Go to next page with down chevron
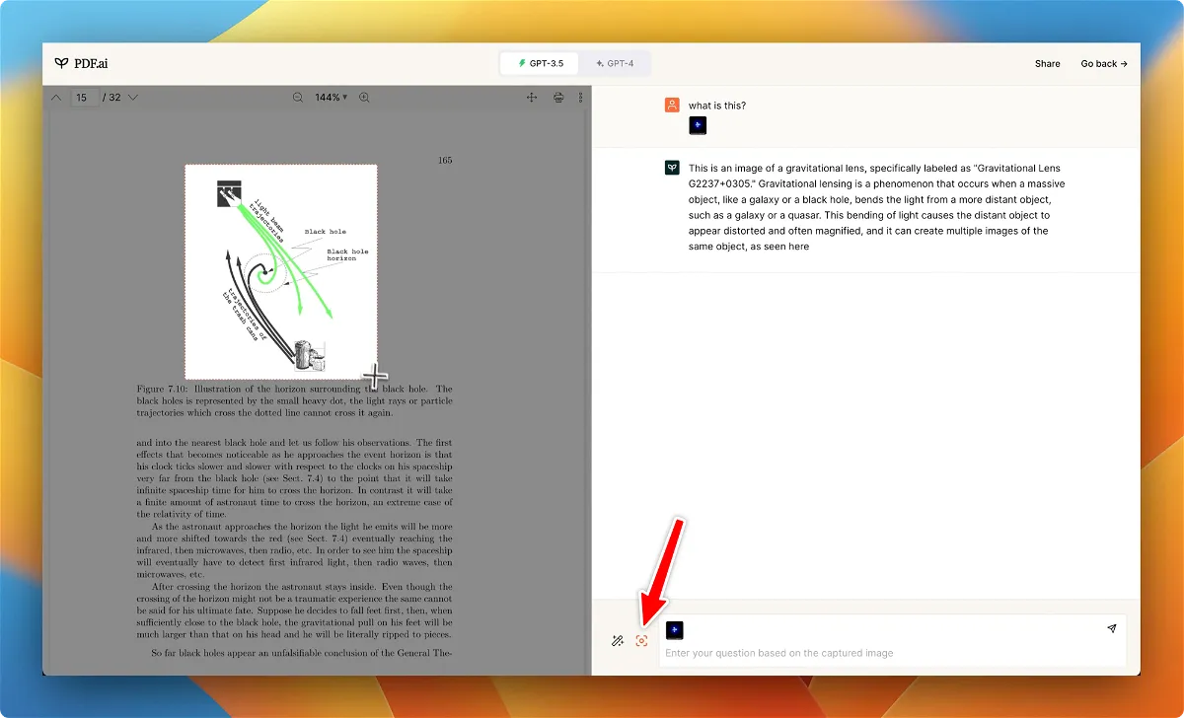1184x718 pixels. (133, 98)
